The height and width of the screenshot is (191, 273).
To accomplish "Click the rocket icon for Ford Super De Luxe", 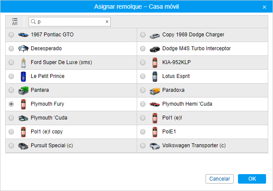I will pyautogui.click(x=23, y=62).
